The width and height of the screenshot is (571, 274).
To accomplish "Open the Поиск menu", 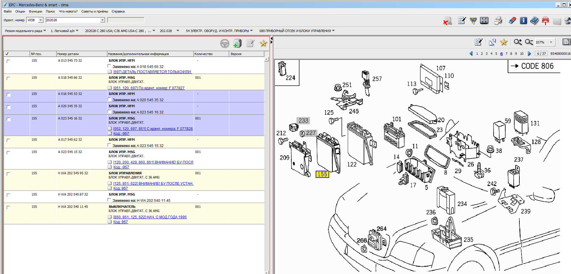I will click(50, 11).
